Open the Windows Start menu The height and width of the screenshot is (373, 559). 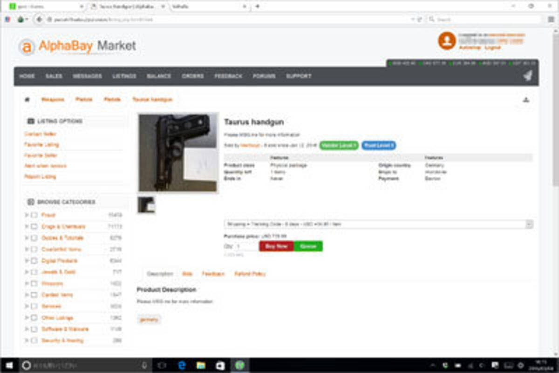click(x=9, y=366)
